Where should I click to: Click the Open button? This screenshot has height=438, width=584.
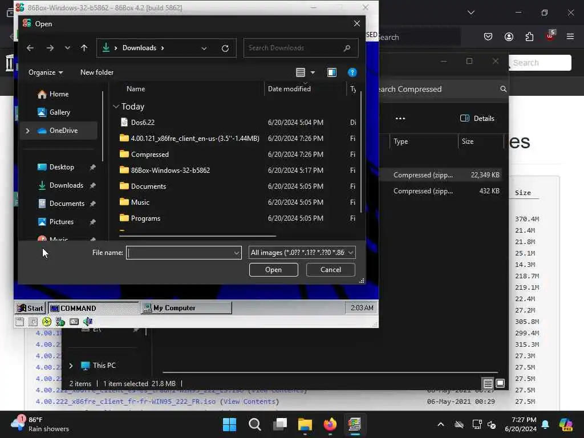[x=273, y=270]
